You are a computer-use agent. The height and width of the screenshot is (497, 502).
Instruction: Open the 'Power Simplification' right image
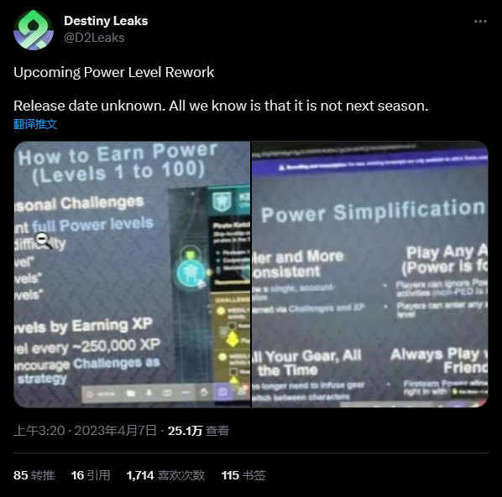(369, 274)
